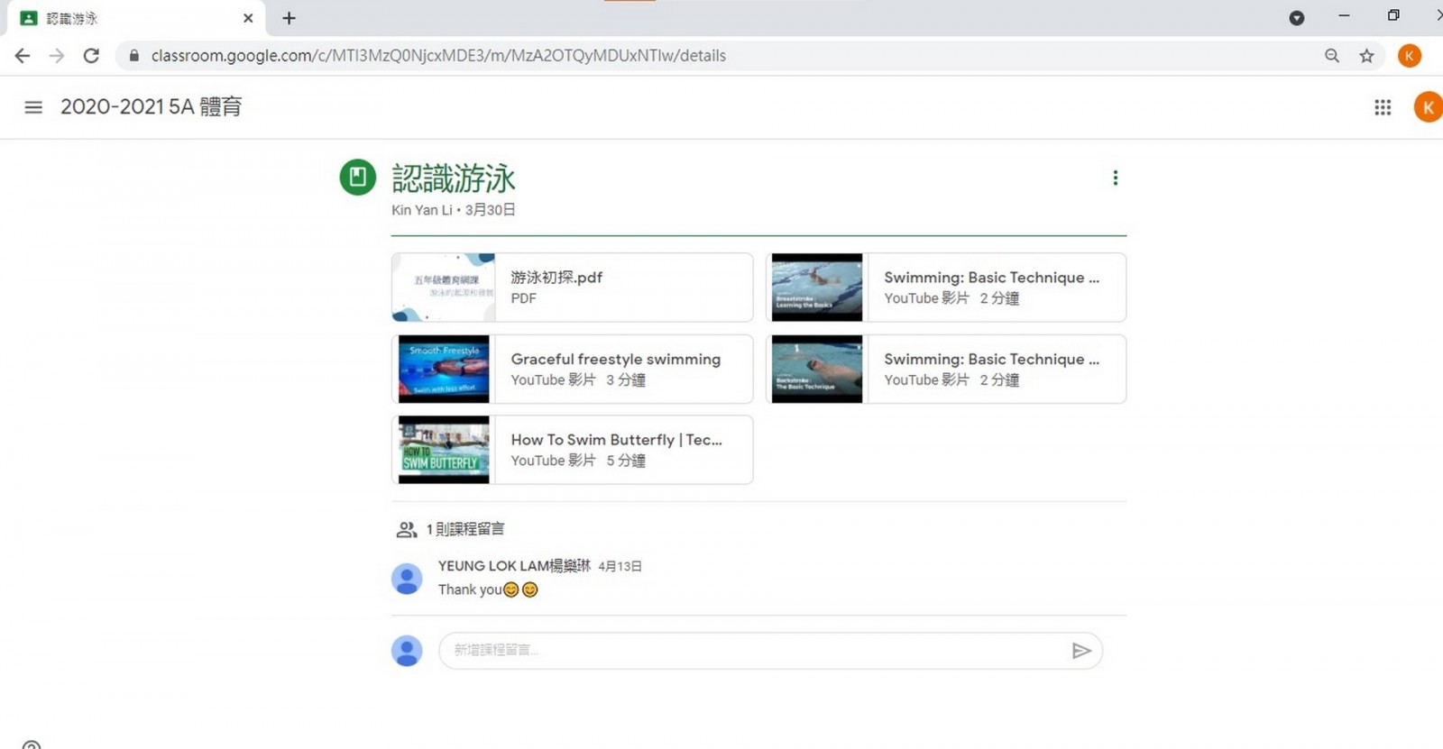
Task: Click the zoom magnifier icon in address bar
Action: (x=1331, y=56)
